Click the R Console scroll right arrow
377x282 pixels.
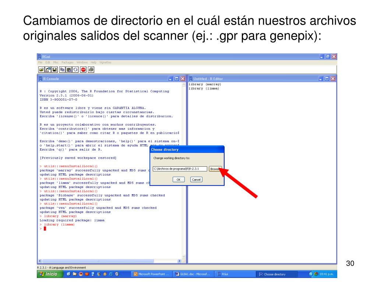pos(179,261)
